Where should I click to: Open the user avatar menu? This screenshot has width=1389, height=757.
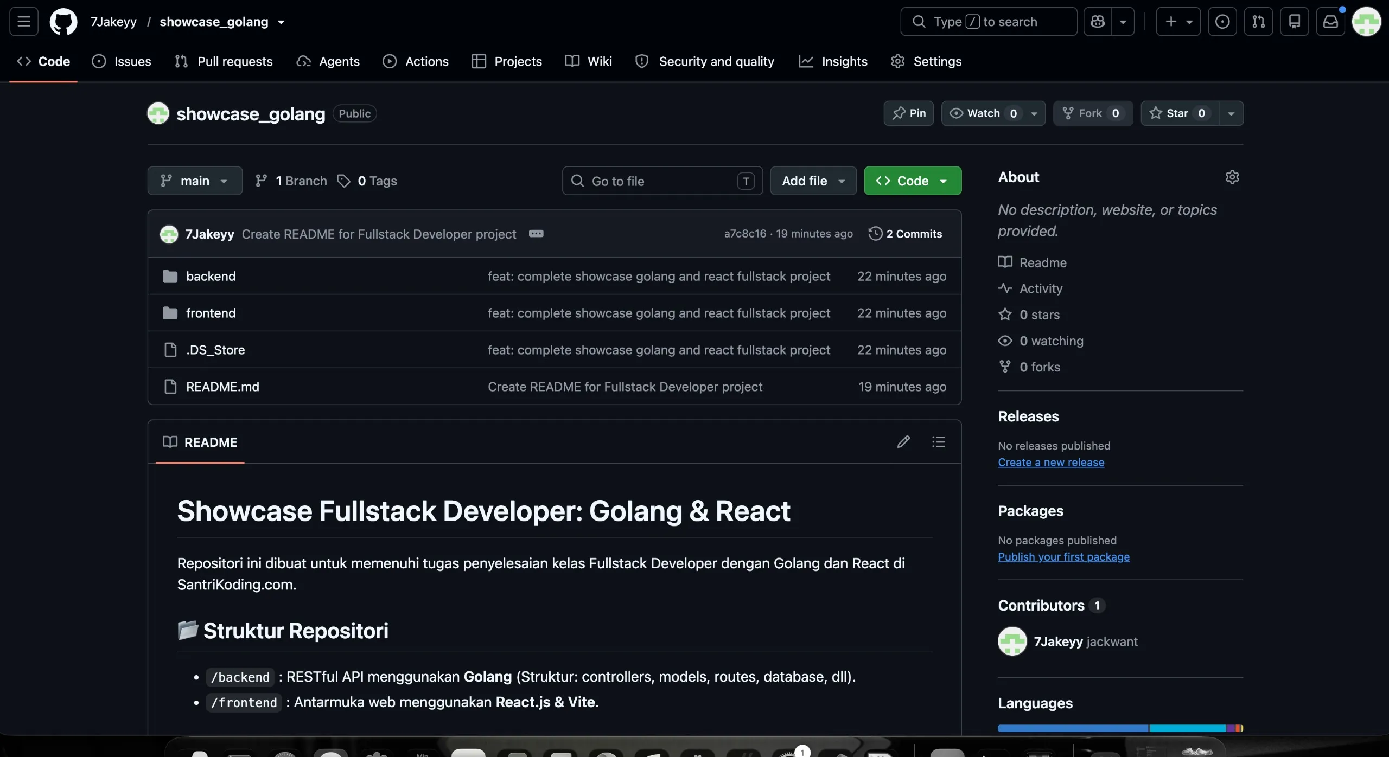point(1366,22)
